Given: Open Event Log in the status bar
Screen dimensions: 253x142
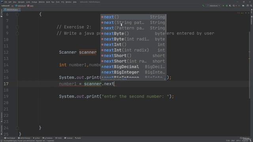Looking at the screenshot, I should click(x=245, y=138).
